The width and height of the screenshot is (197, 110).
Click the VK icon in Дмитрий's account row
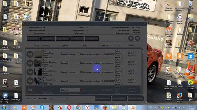coord(30,72)
